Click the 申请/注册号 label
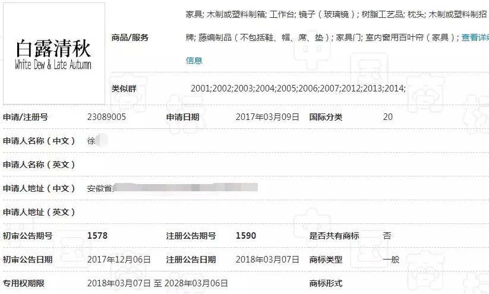 click(x=26, y=117)
